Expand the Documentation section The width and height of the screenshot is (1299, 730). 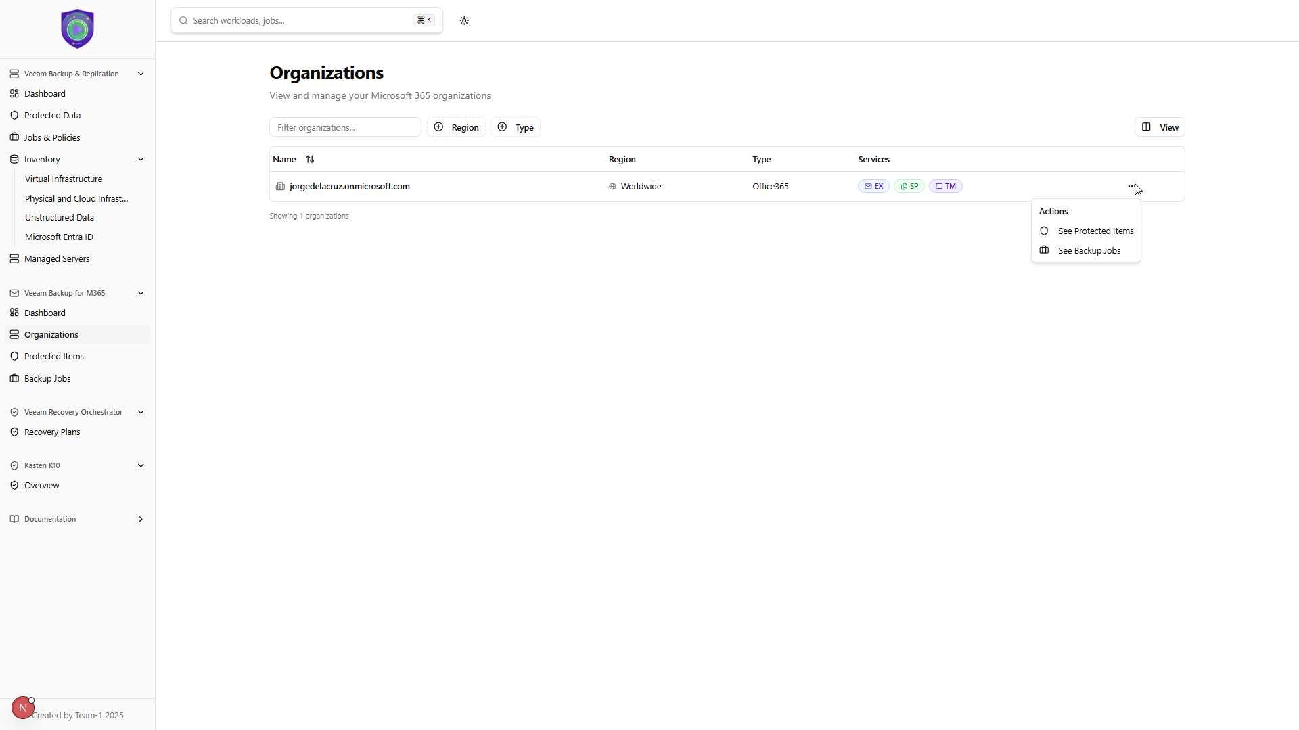141,519
